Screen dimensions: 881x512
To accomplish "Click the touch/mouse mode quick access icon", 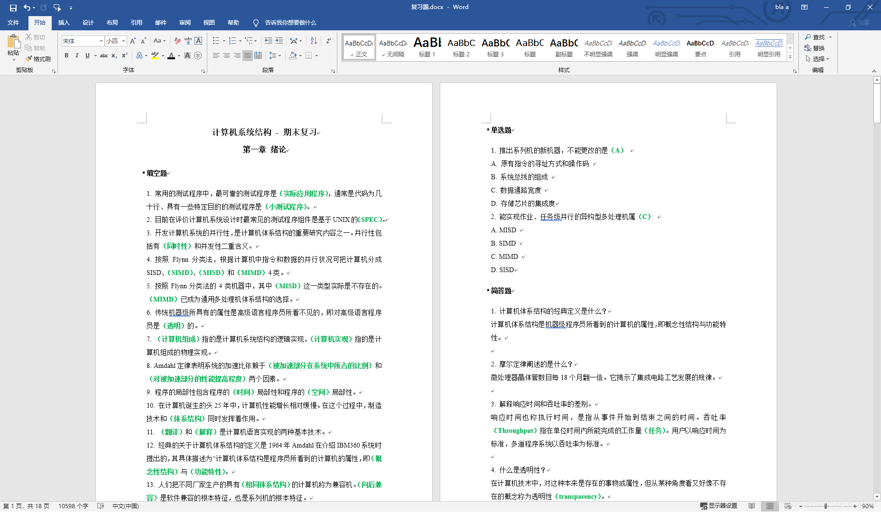I will [x=57, y=8].
